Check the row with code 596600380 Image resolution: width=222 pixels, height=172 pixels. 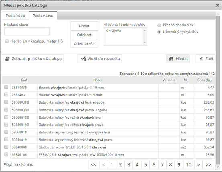tap(6, 102)
